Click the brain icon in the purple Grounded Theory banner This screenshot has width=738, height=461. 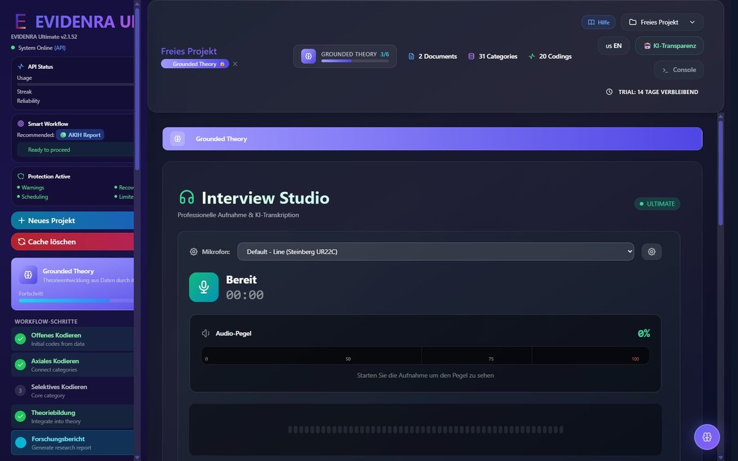pyautogui.click(x=178, y=139)
